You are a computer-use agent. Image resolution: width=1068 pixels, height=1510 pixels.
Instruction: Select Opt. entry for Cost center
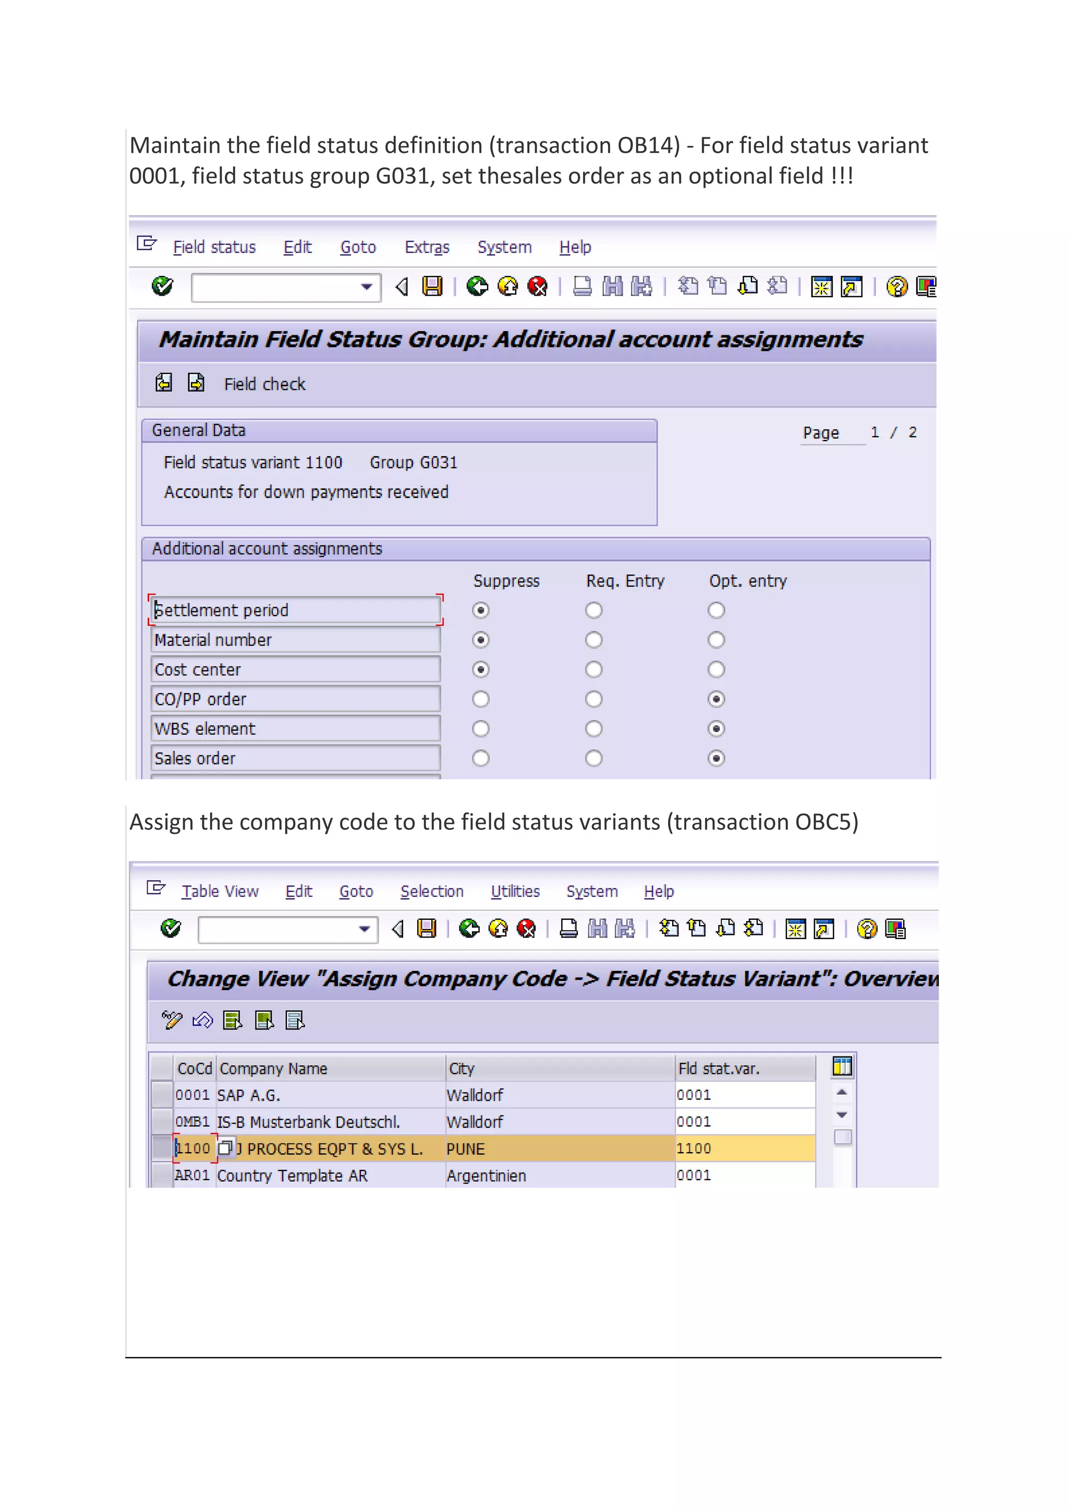tap(716, 669)
